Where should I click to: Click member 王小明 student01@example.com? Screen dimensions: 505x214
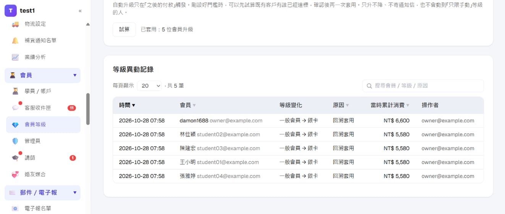(219, 162)
